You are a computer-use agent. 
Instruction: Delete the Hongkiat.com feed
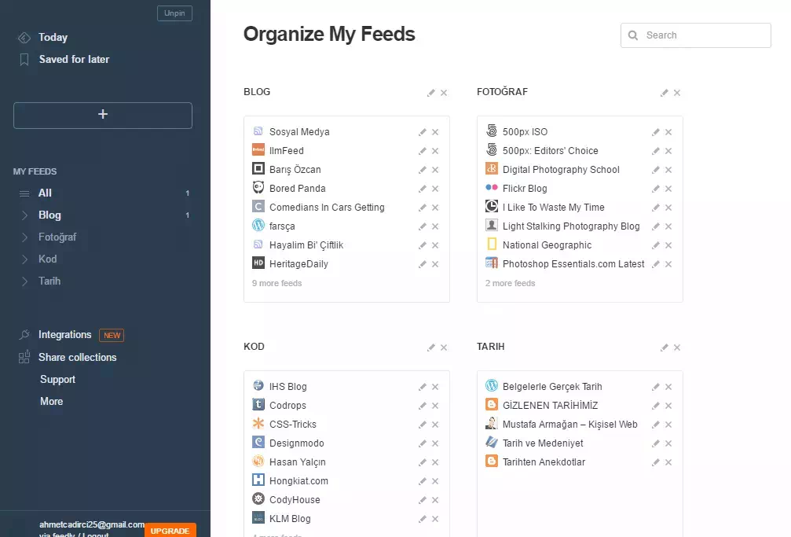435,481
